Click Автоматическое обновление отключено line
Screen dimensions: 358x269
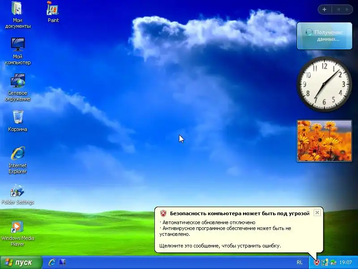tap(207, 222)
